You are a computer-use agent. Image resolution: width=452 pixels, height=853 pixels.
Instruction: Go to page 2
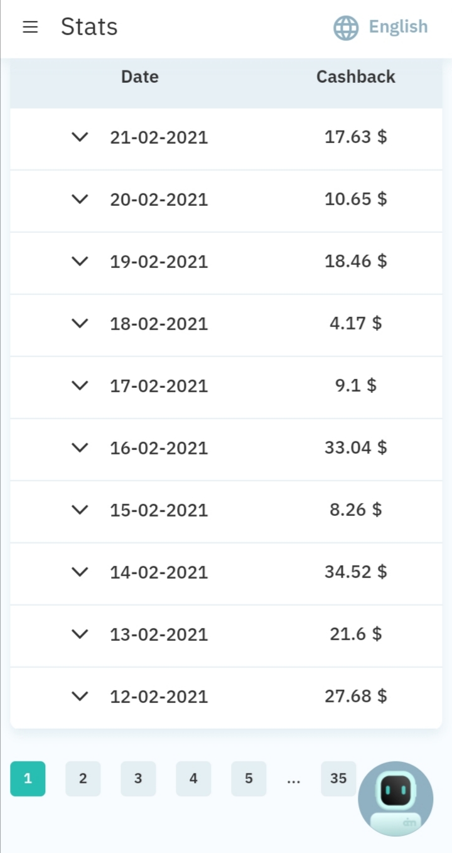tap(83, 778)
